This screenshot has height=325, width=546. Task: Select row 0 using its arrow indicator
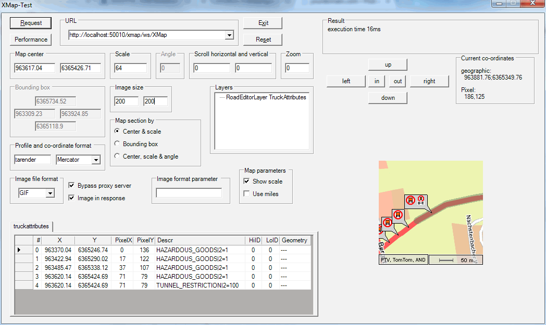20,250
